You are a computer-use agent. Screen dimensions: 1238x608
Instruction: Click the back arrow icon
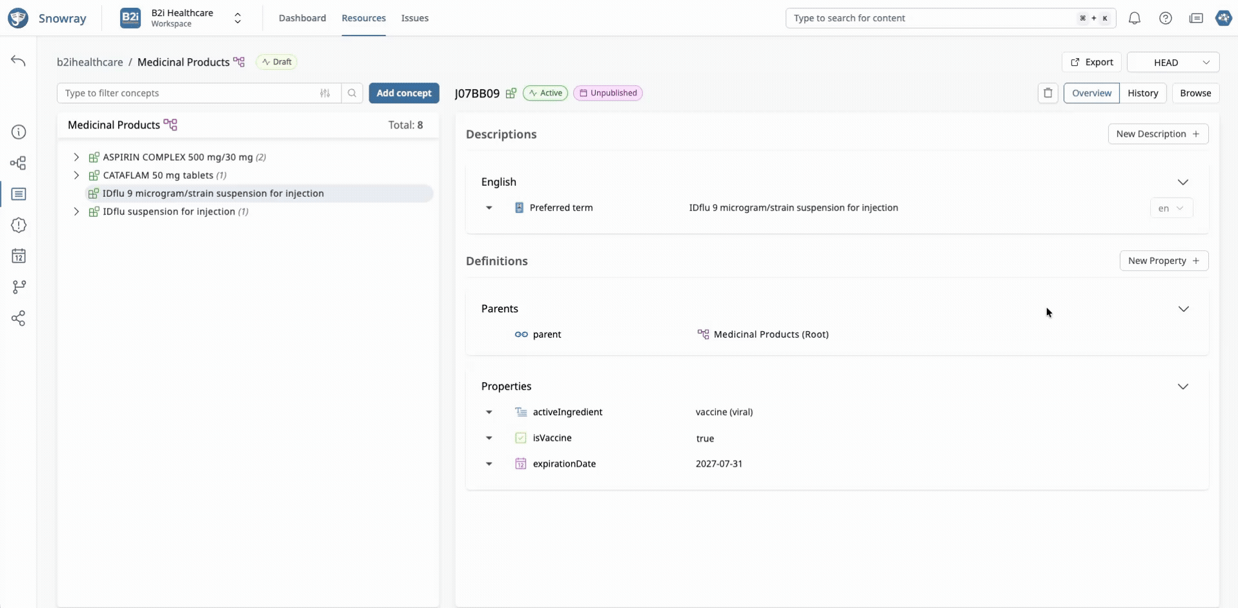click(x=18, y=61)
